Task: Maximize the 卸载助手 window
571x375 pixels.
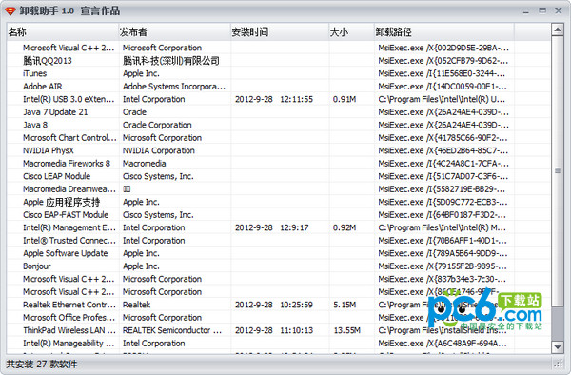Action: (x=542, y=10)
